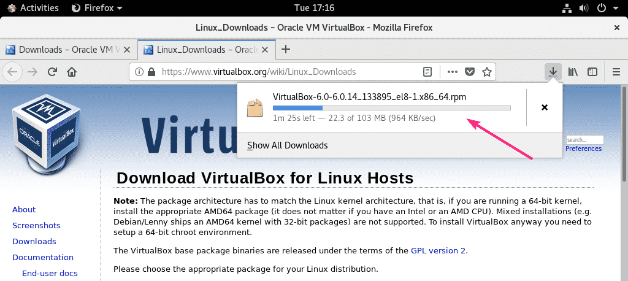
Task: Open the clock showing Tue 17:16
Action: pyautogui.click(x=314, y=7)
